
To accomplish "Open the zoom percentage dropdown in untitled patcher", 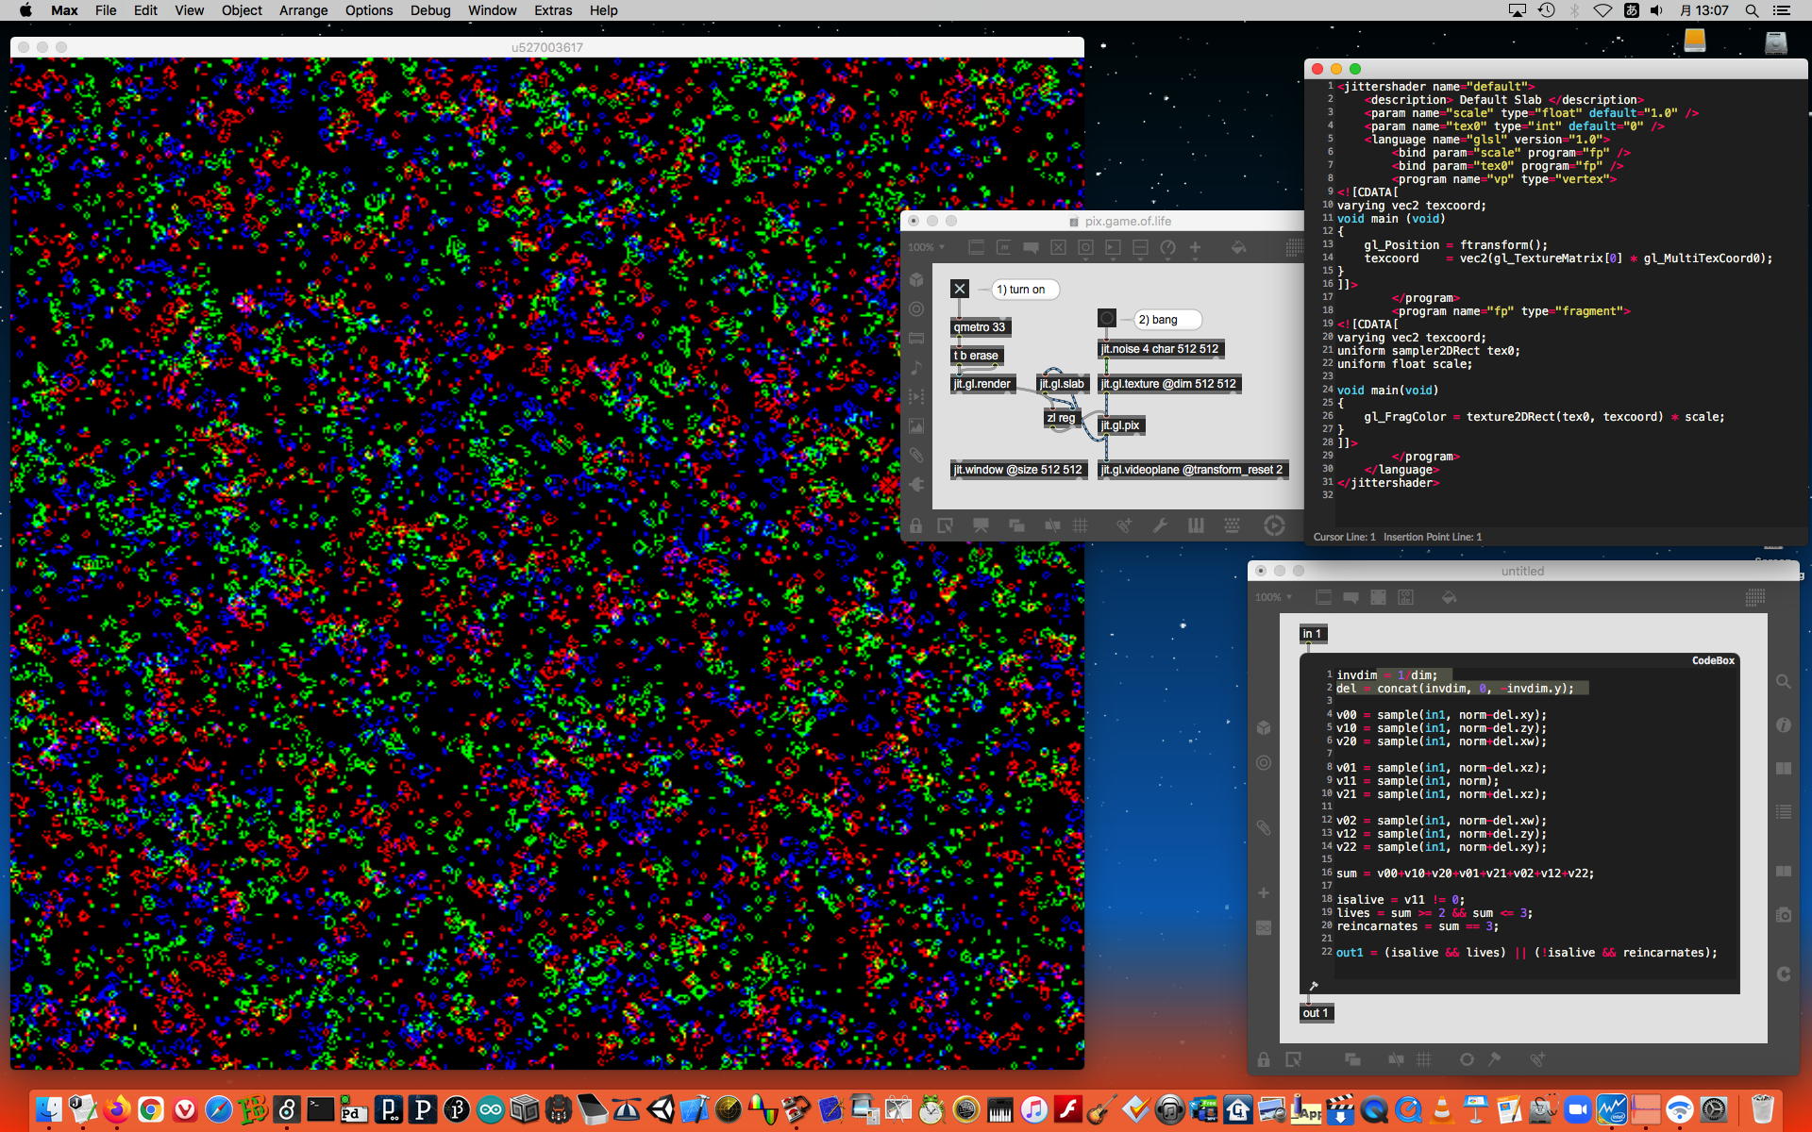I will point(1273,597).
